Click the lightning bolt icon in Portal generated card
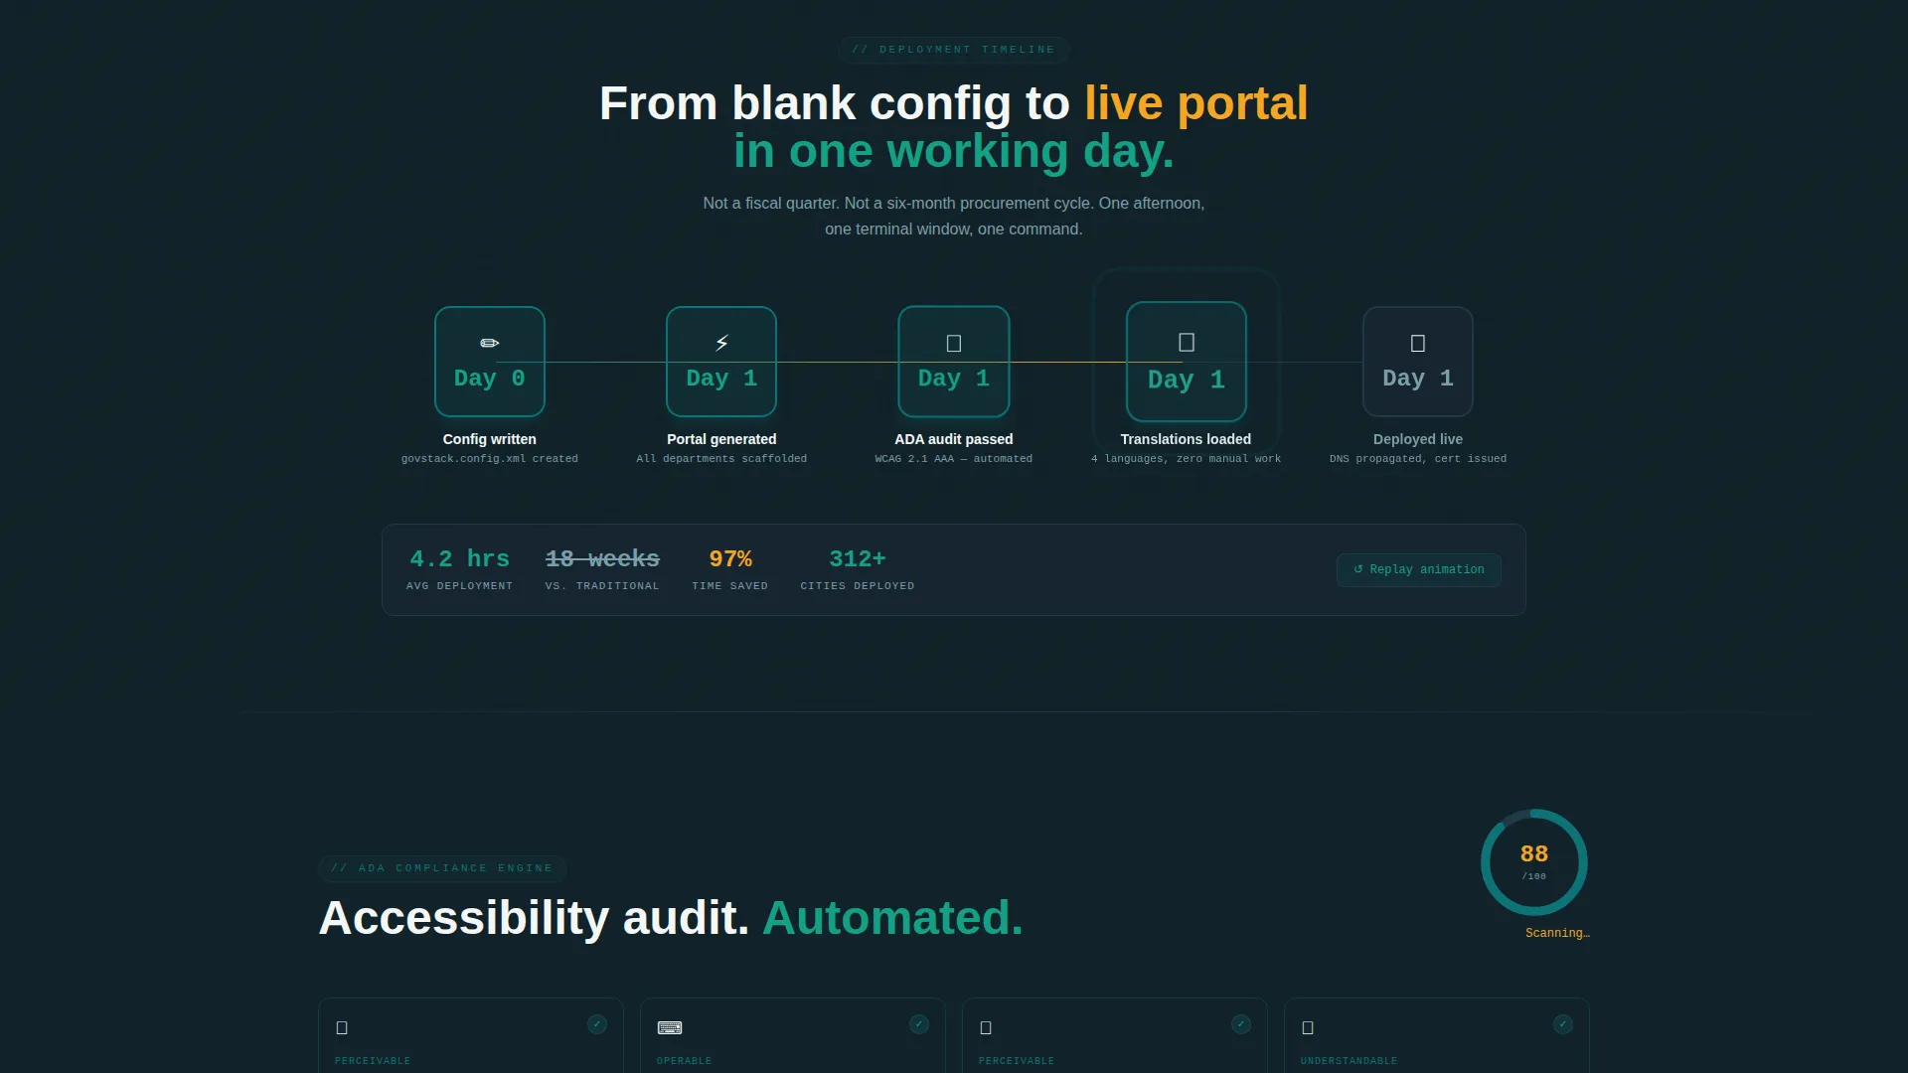The height and width of the screenshot is (1073, 1908). pos(721,343)
